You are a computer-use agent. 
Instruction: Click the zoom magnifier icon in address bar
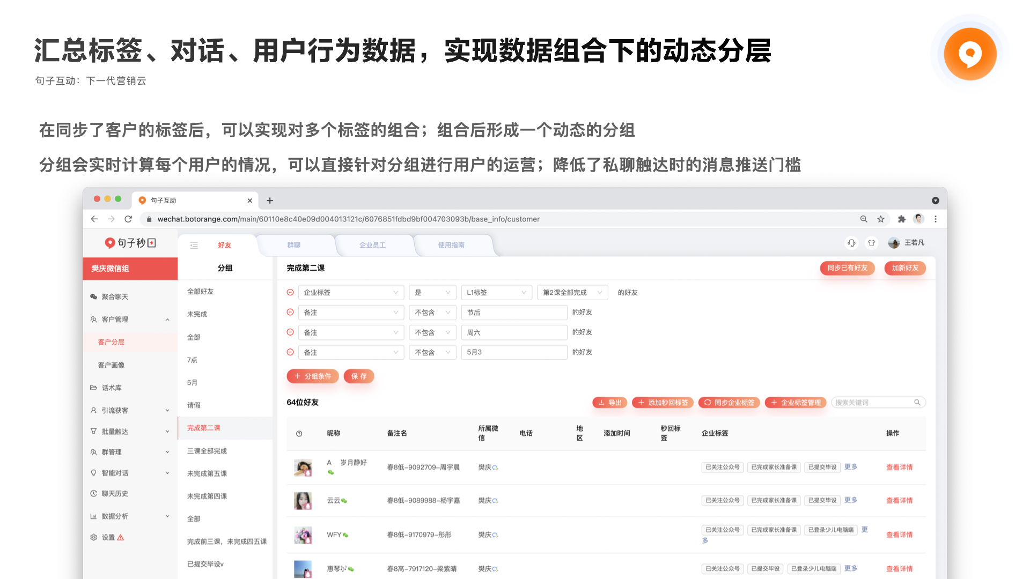pyautogui.click(x=864, y=219)
